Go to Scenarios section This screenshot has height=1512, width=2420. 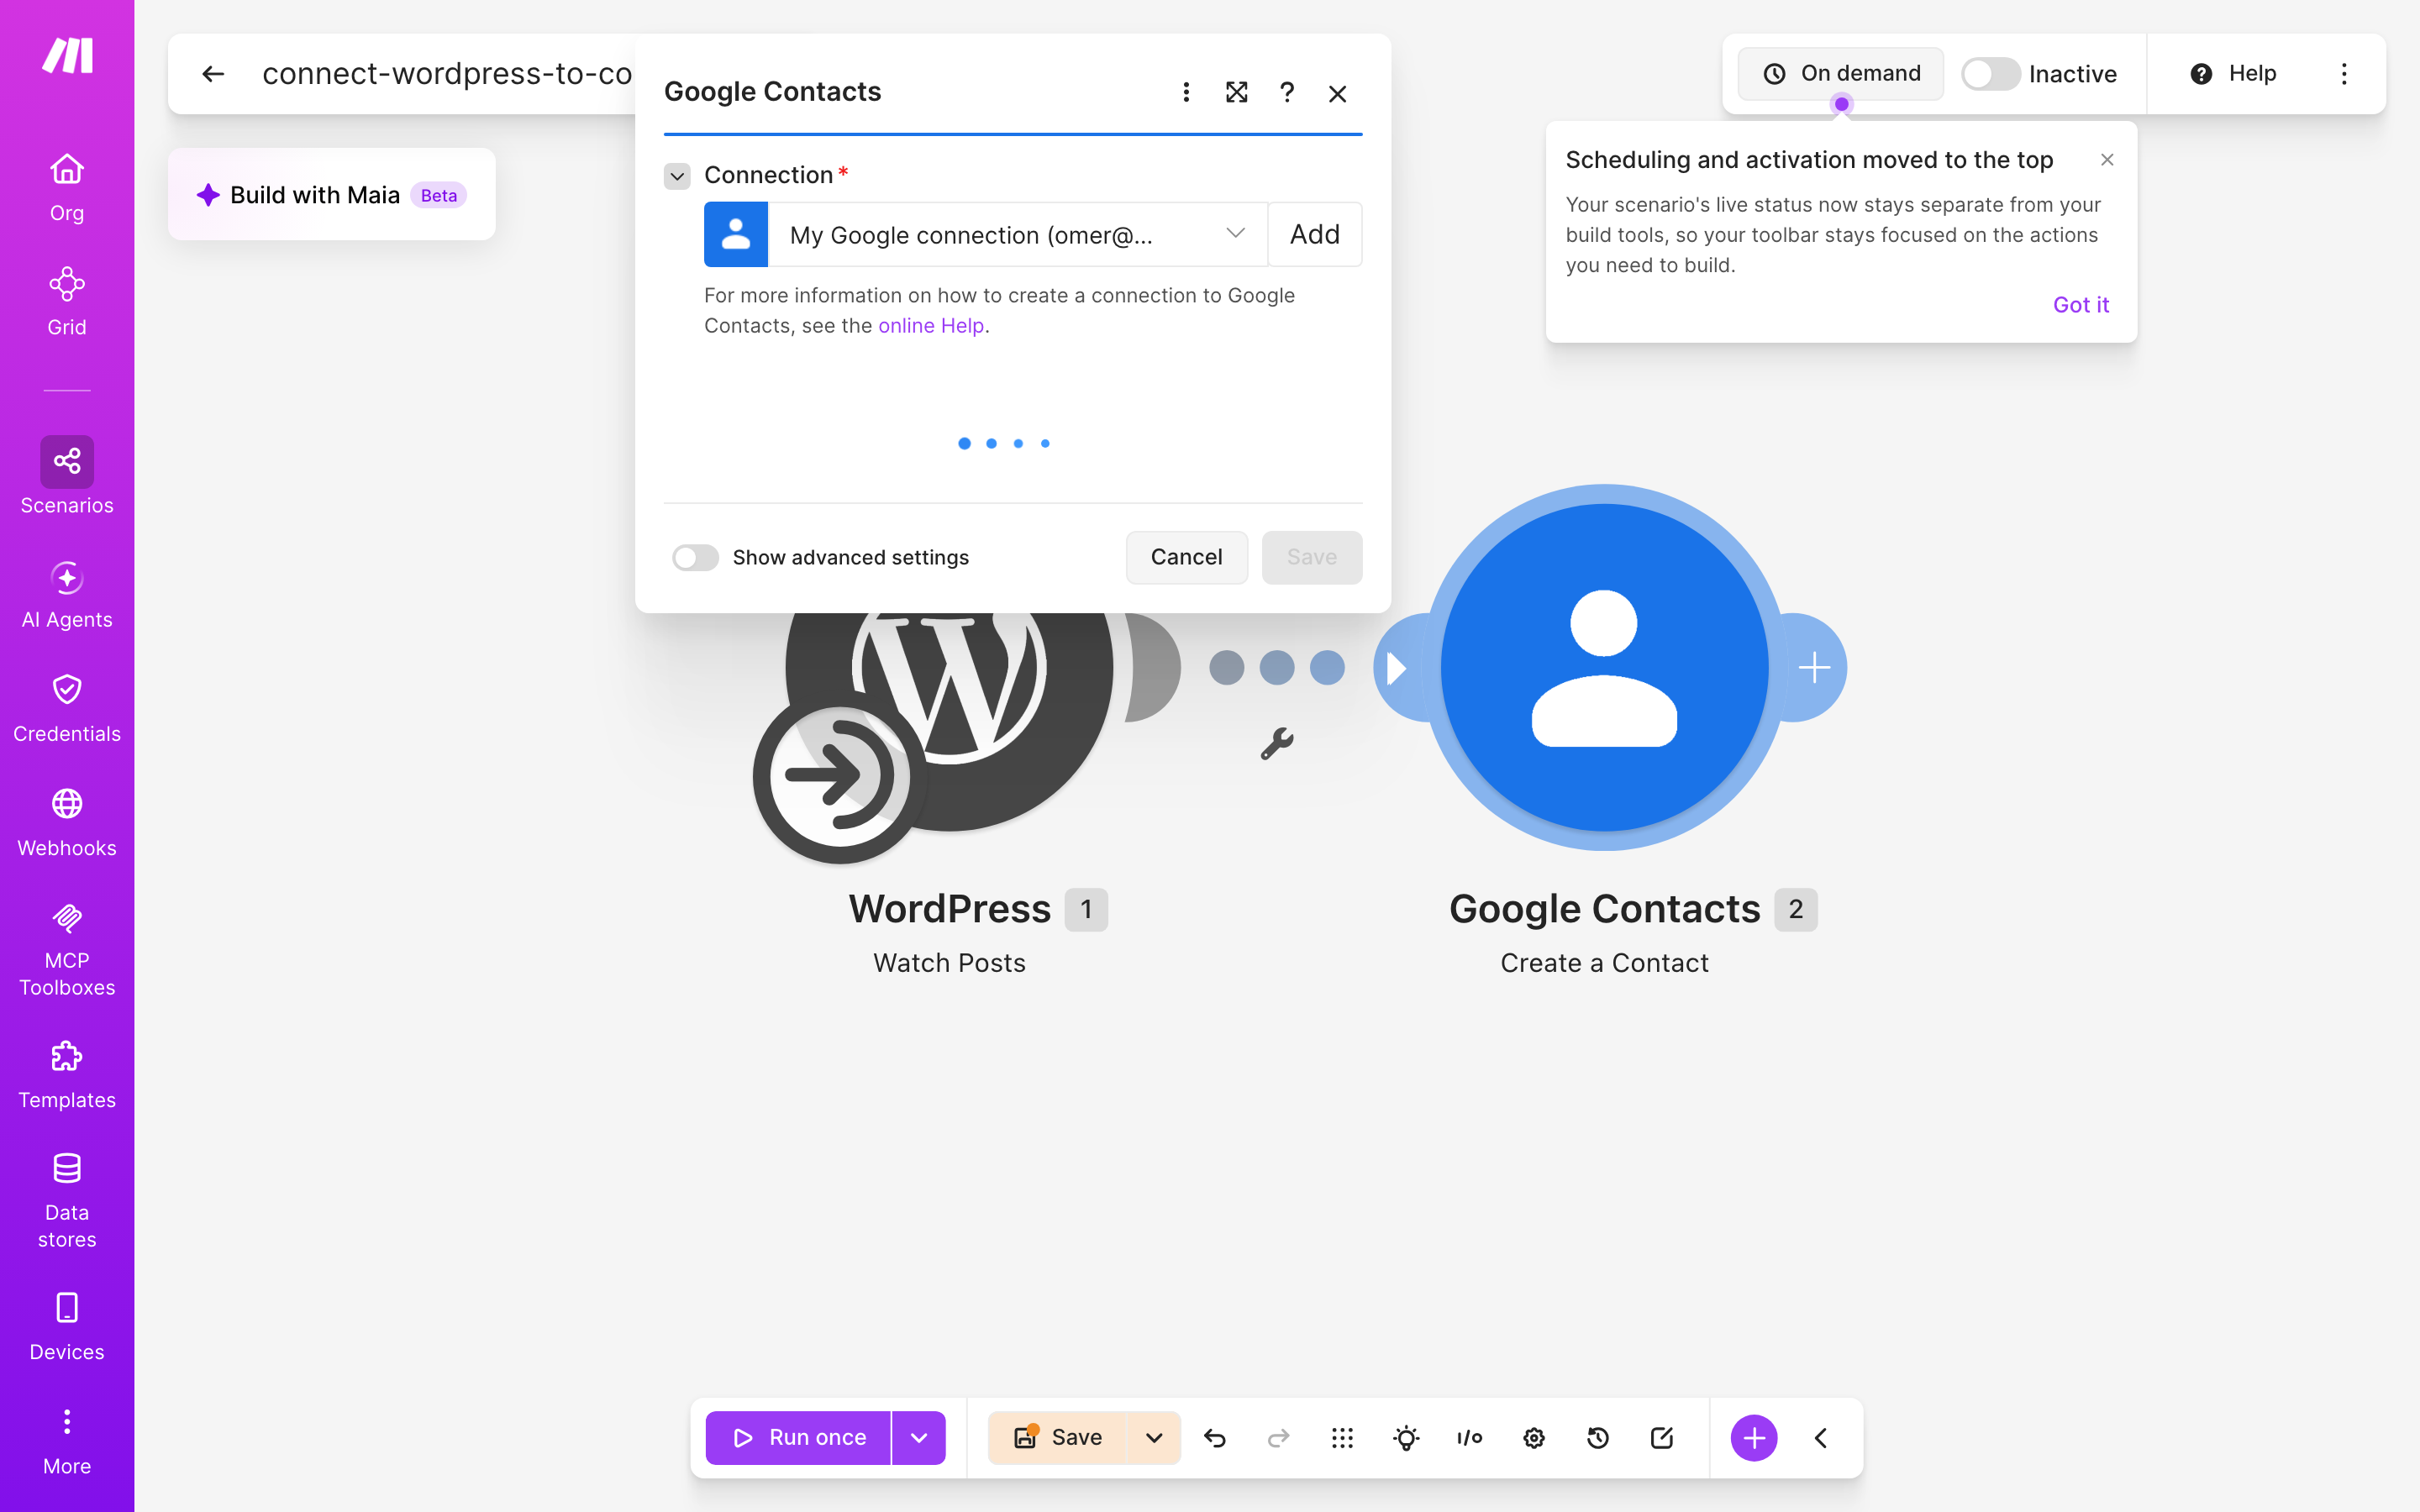point(67,476)
